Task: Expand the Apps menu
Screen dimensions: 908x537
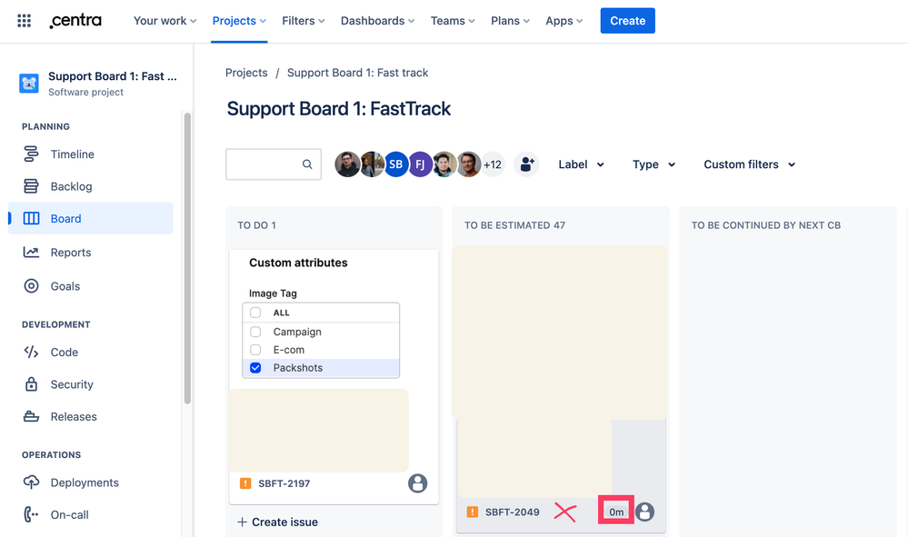Action: tap(564, 21)
